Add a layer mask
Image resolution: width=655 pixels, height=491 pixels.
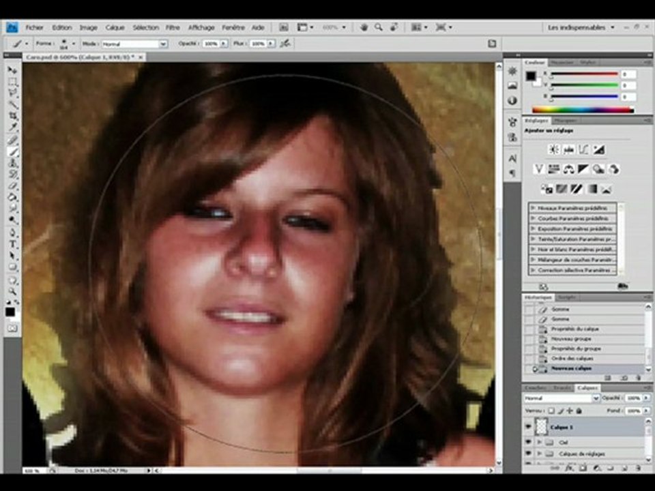click(583, 468)
